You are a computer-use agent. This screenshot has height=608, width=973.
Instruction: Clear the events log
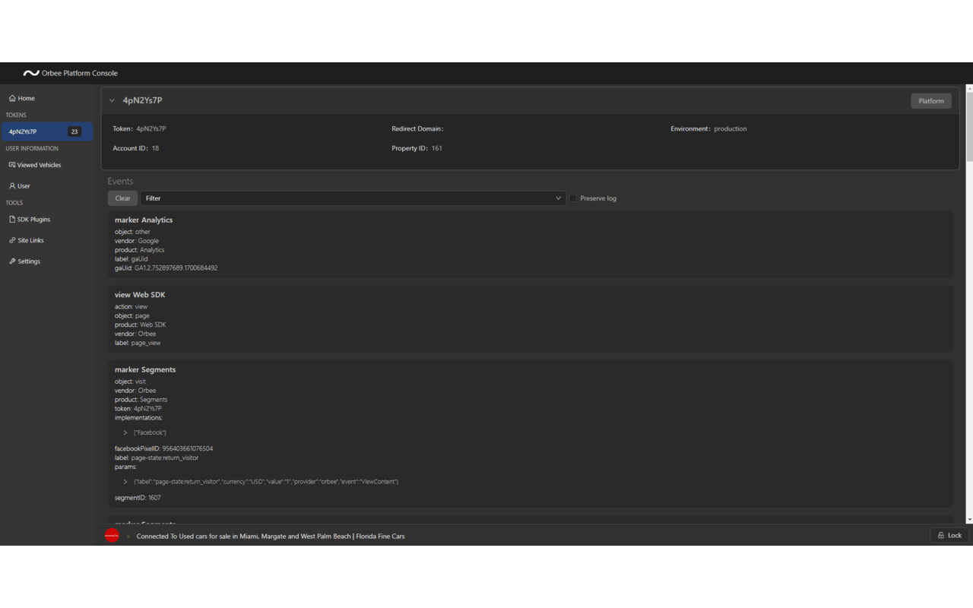coord(122,198)
